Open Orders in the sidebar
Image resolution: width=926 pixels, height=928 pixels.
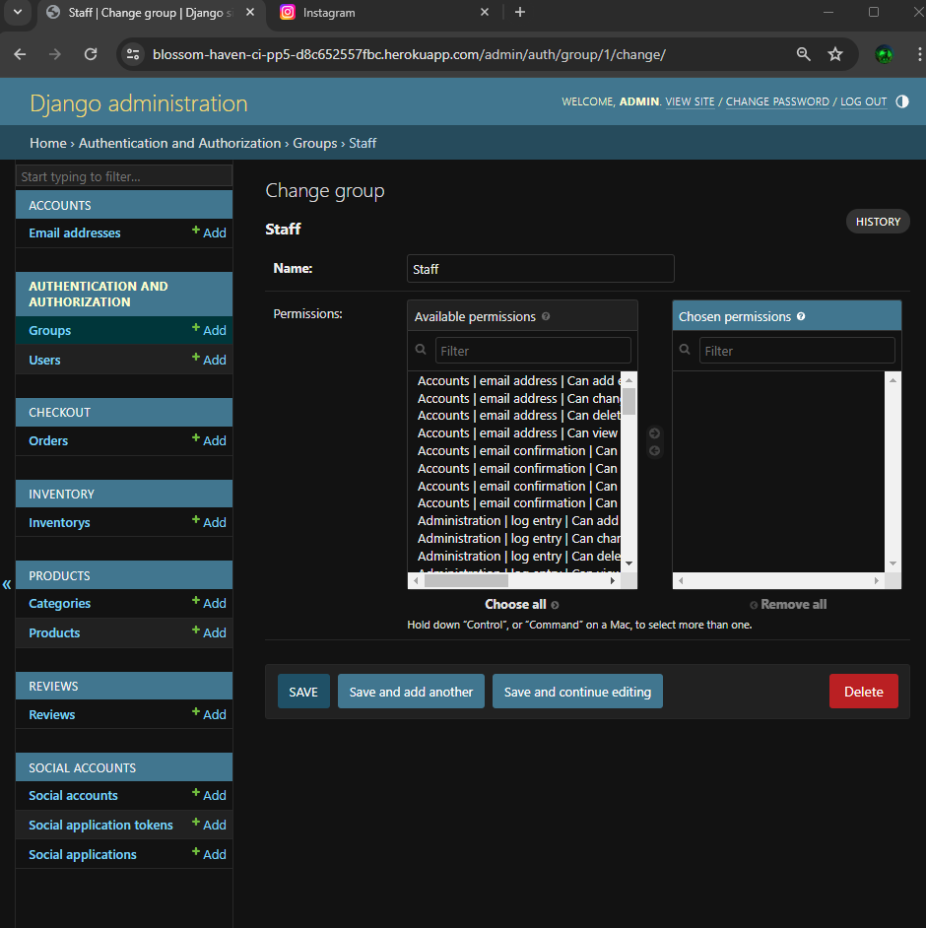click(48, 441)
